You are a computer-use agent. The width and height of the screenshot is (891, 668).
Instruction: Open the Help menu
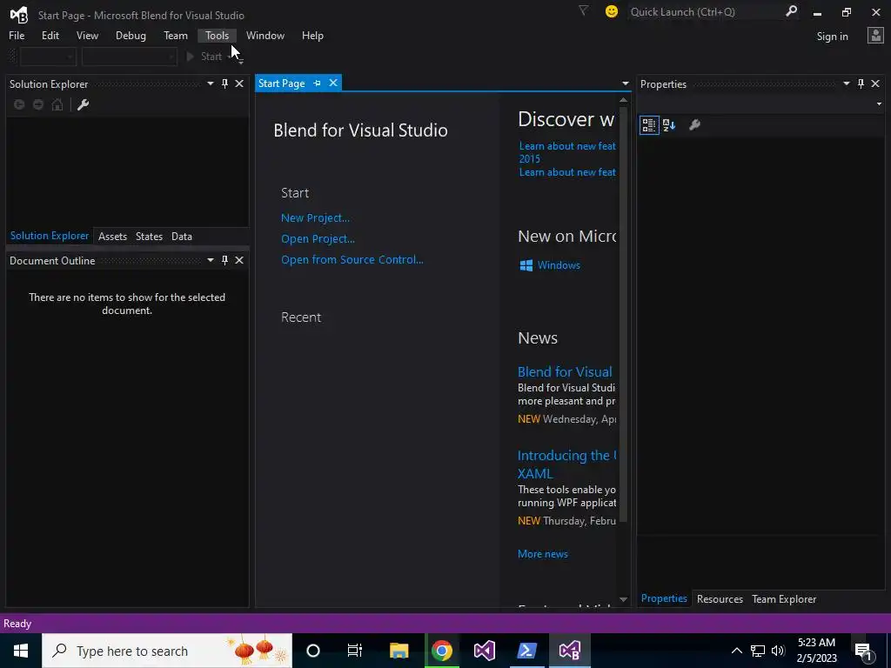(312, 36)
